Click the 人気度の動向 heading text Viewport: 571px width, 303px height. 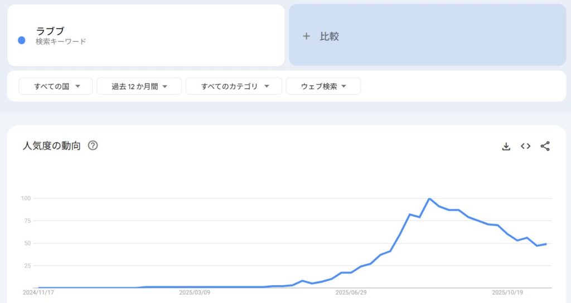52,146
